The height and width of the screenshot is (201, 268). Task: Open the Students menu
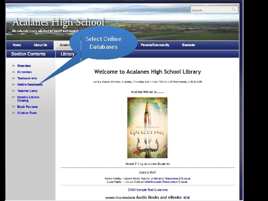pos(188,45)
